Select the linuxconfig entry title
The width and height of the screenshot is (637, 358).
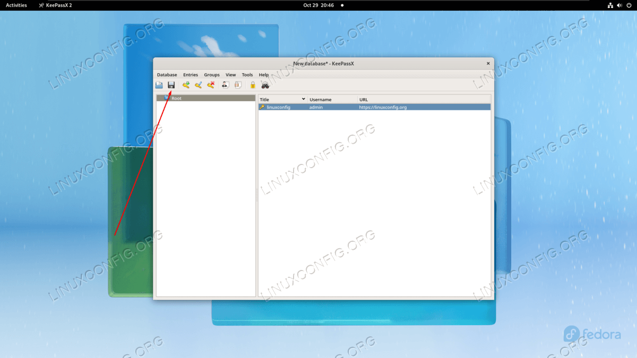(x=278, y=107)
